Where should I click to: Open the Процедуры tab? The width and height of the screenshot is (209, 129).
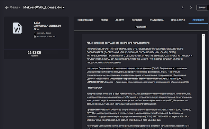[178, 20]
